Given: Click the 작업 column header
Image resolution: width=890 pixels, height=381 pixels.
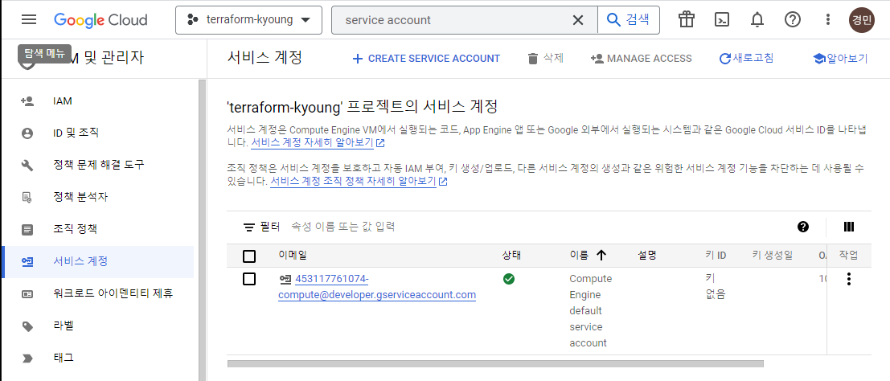Looking at the screenshot, I should click(848, 256).
